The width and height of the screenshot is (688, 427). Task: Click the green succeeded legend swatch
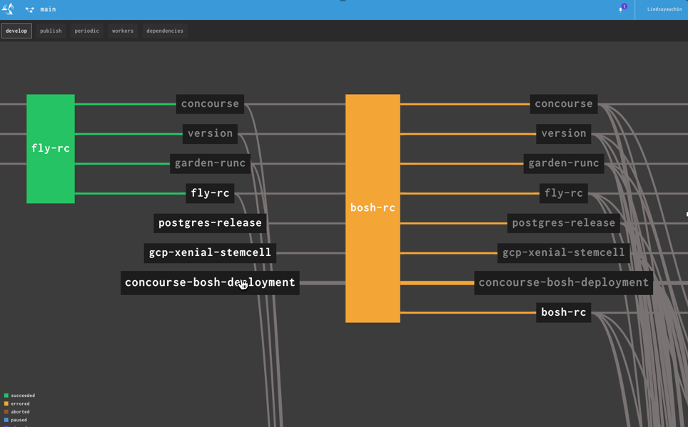pos(6,396)
